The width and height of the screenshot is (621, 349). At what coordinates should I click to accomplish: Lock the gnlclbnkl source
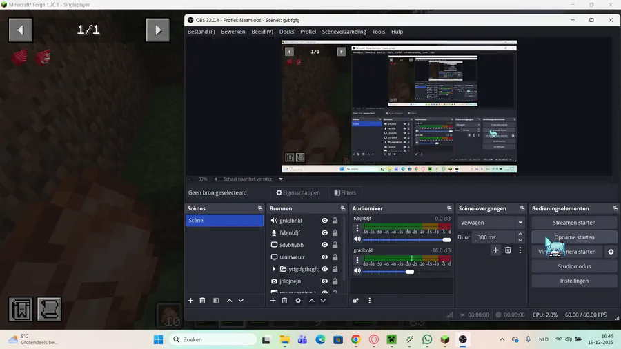pos(335,221)
